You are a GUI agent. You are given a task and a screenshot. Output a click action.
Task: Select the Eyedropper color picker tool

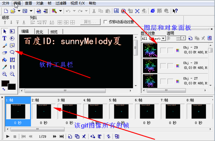pos(5,67)
